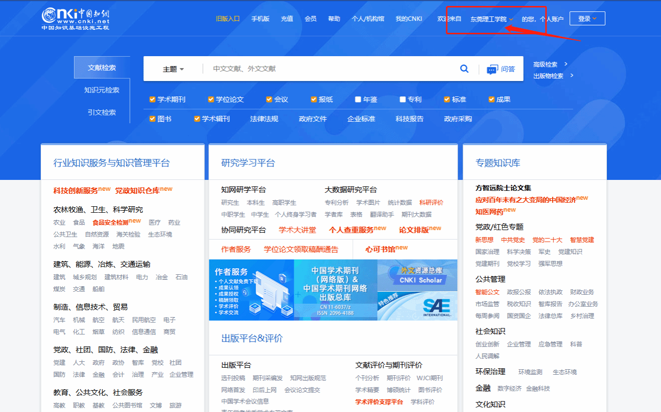This screenshot has width=661, height=412.
Task: Open 党的二十大 link
Action: [x=547, y=240]
